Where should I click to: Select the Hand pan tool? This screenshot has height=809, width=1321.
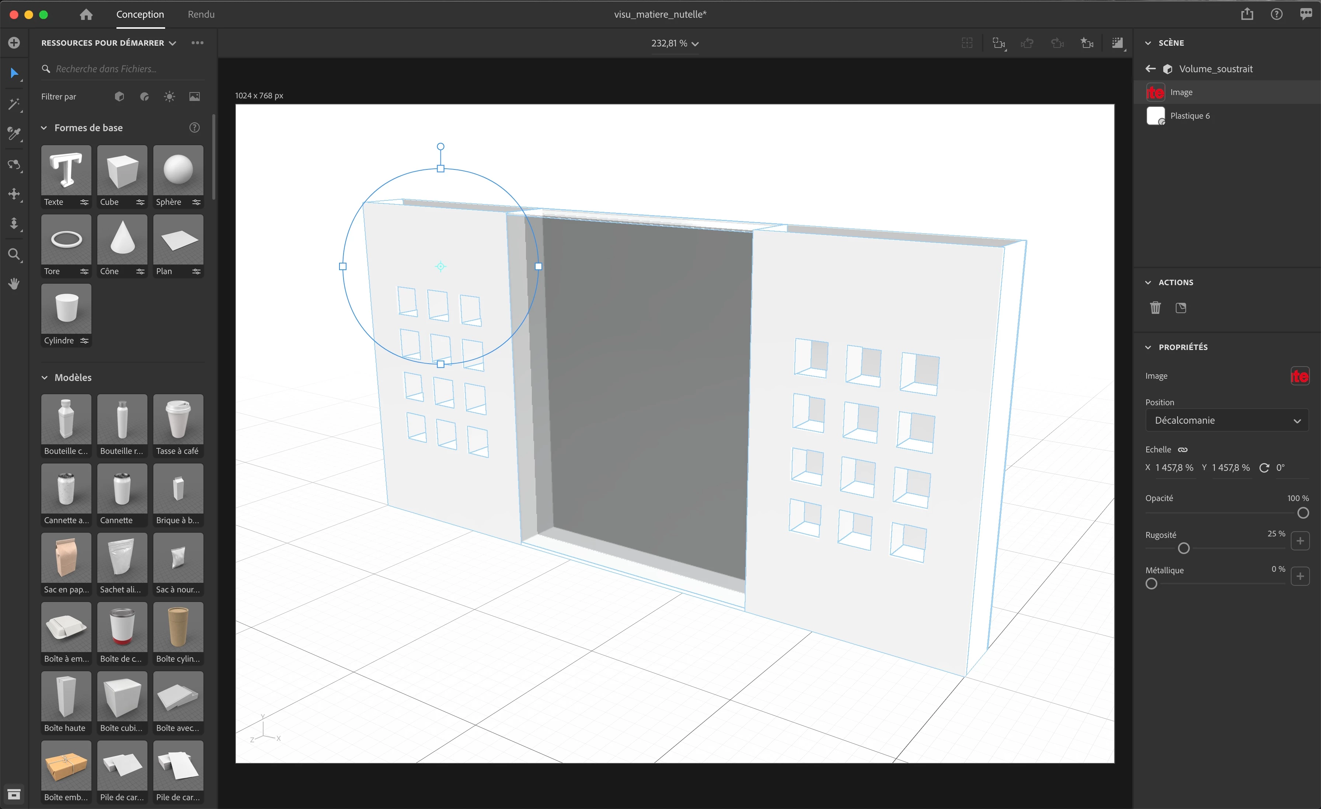click(x=13, y=283)
